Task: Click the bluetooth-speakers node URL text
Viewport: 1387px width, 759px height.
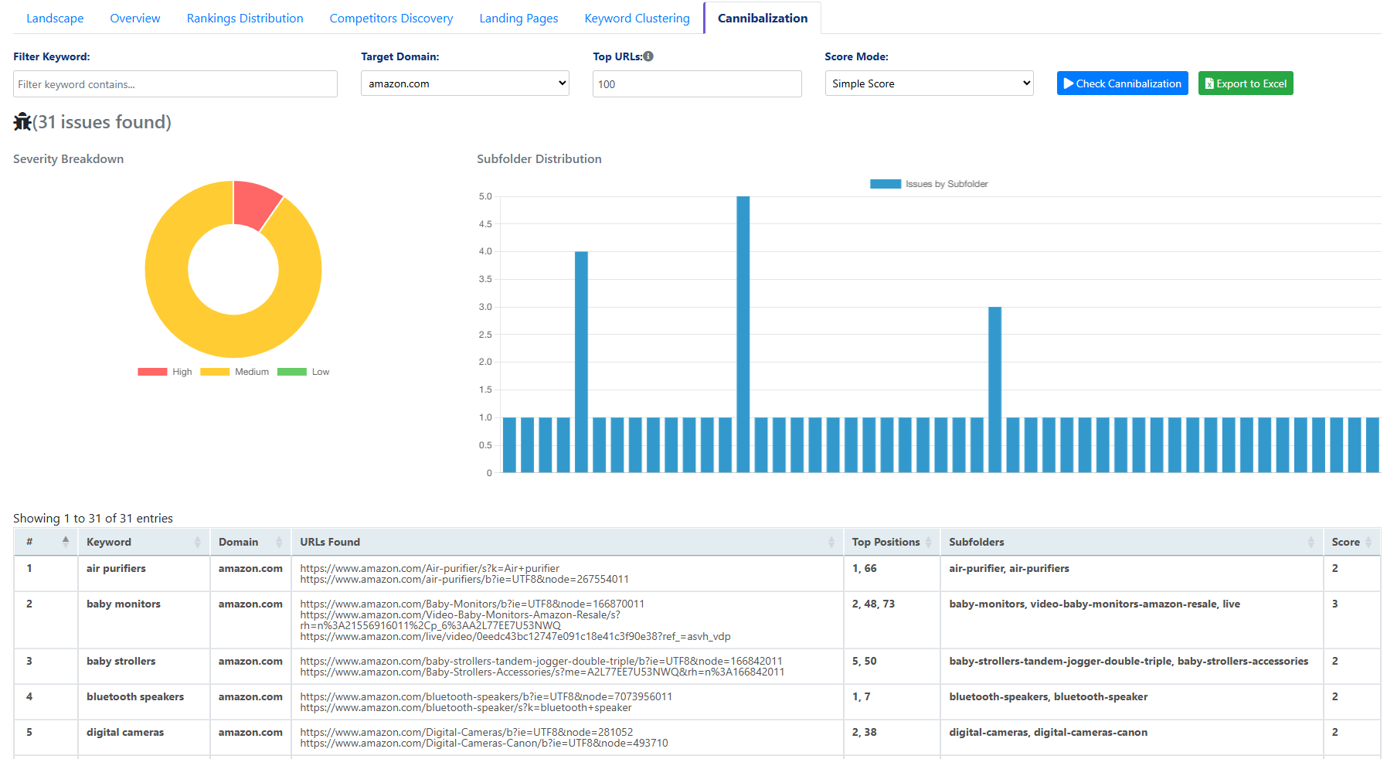Action: [486, 696]
